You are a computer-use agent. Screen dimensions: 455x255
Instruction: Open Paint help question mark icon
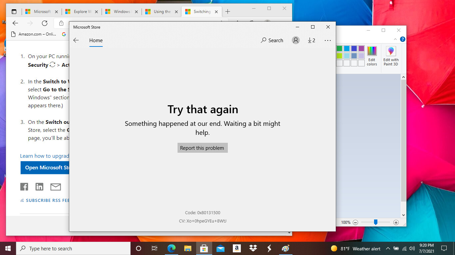(x=402, y=39)
